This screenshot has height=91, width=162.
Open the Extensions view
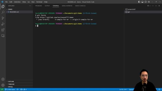tap(3, 30)
